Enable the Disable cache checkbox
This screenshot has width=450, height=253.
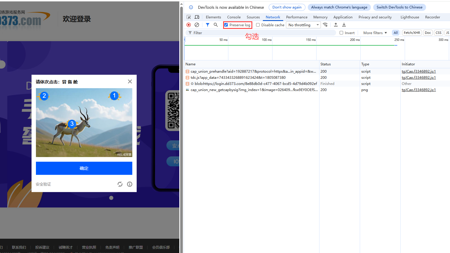click(x=258, y=25)
